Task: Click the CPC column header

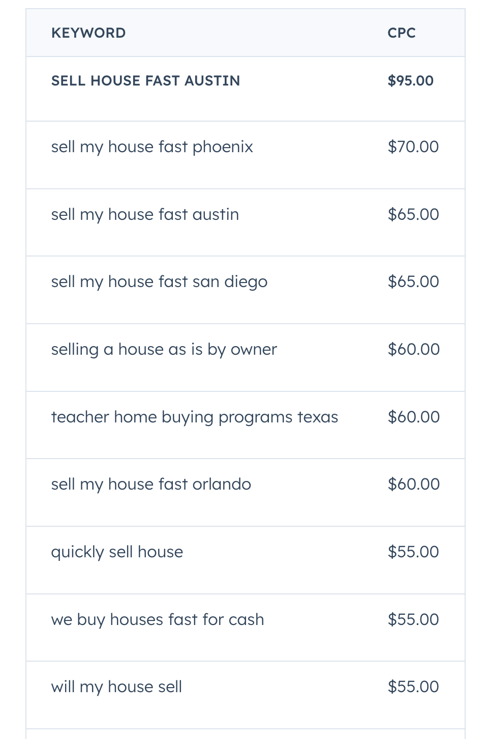Action: tap(402, 33)
